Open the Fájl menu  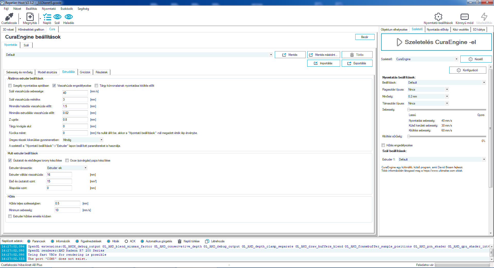click(x=6, y=9)
